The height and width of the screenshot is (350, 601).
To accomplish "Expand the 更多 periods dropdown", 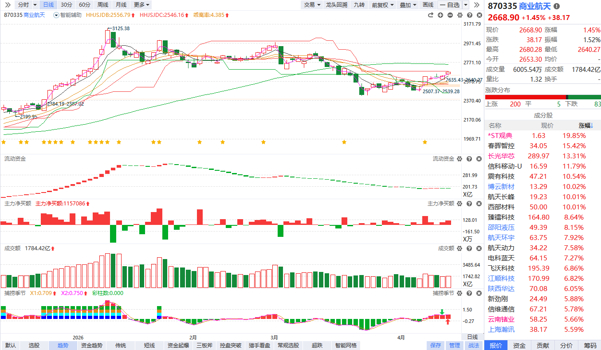I will coord(142,5).
